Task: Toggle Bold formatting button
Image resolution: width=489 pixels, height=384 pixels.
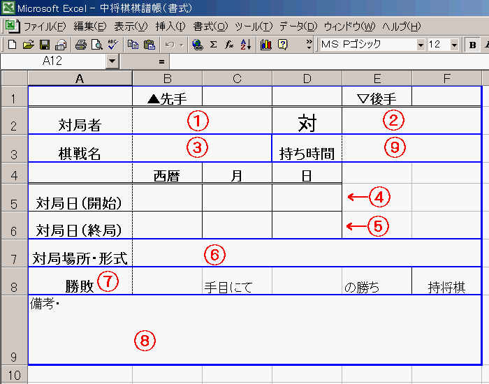Action: pos(472,45)
